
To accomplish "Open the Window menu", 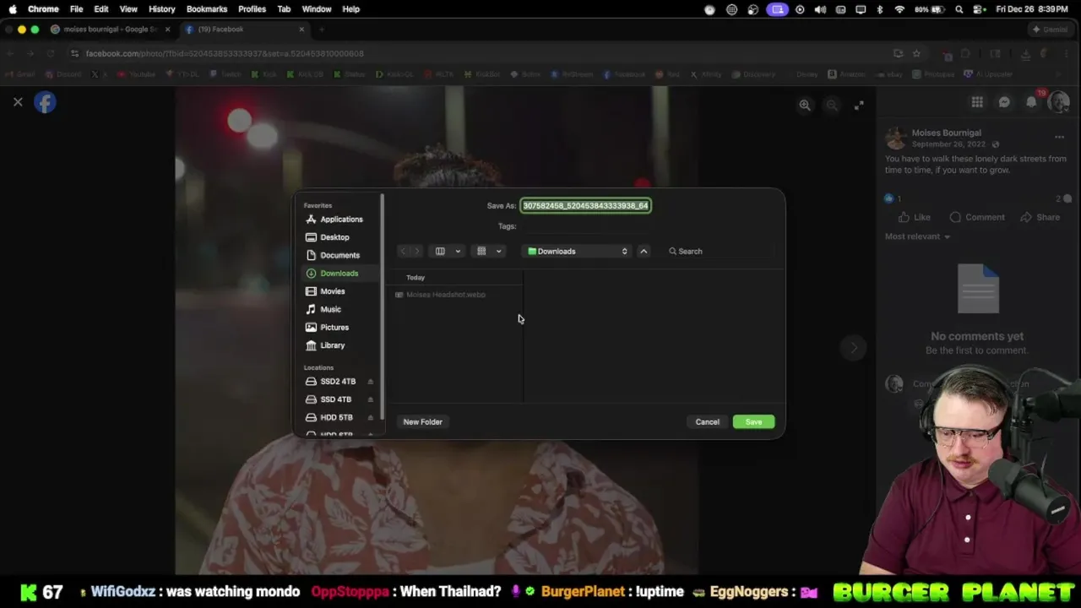I will point(317,9).
